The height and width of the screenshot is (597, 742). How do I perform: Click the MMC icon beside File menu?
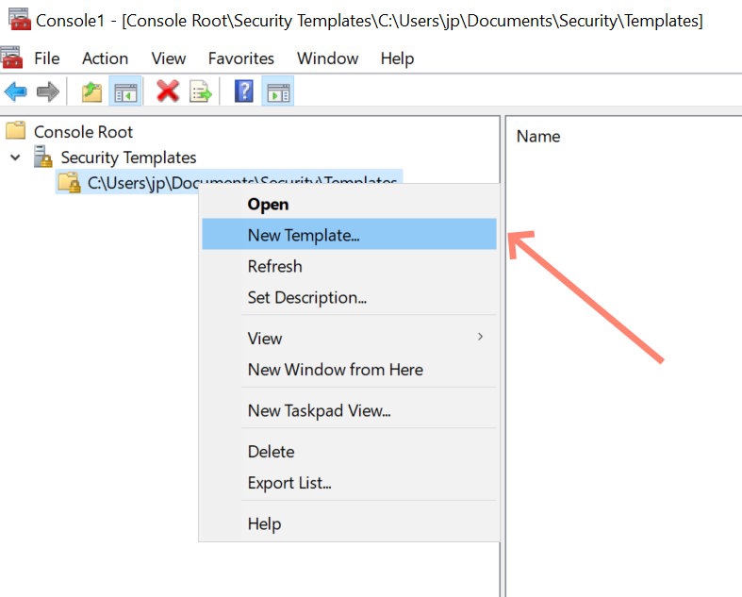[12, 58]
